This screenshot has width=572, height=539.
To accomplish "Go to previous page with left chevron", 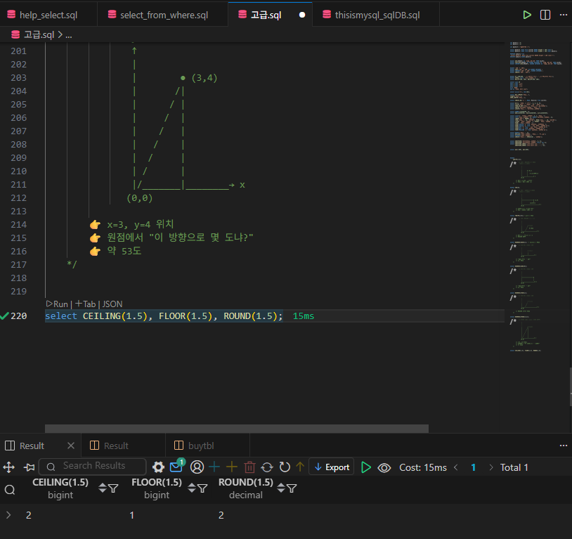I will coord(455,467).
